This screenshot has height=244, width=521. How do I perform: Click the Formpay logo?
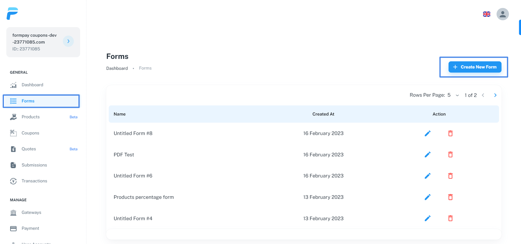(x=12, y=13)
